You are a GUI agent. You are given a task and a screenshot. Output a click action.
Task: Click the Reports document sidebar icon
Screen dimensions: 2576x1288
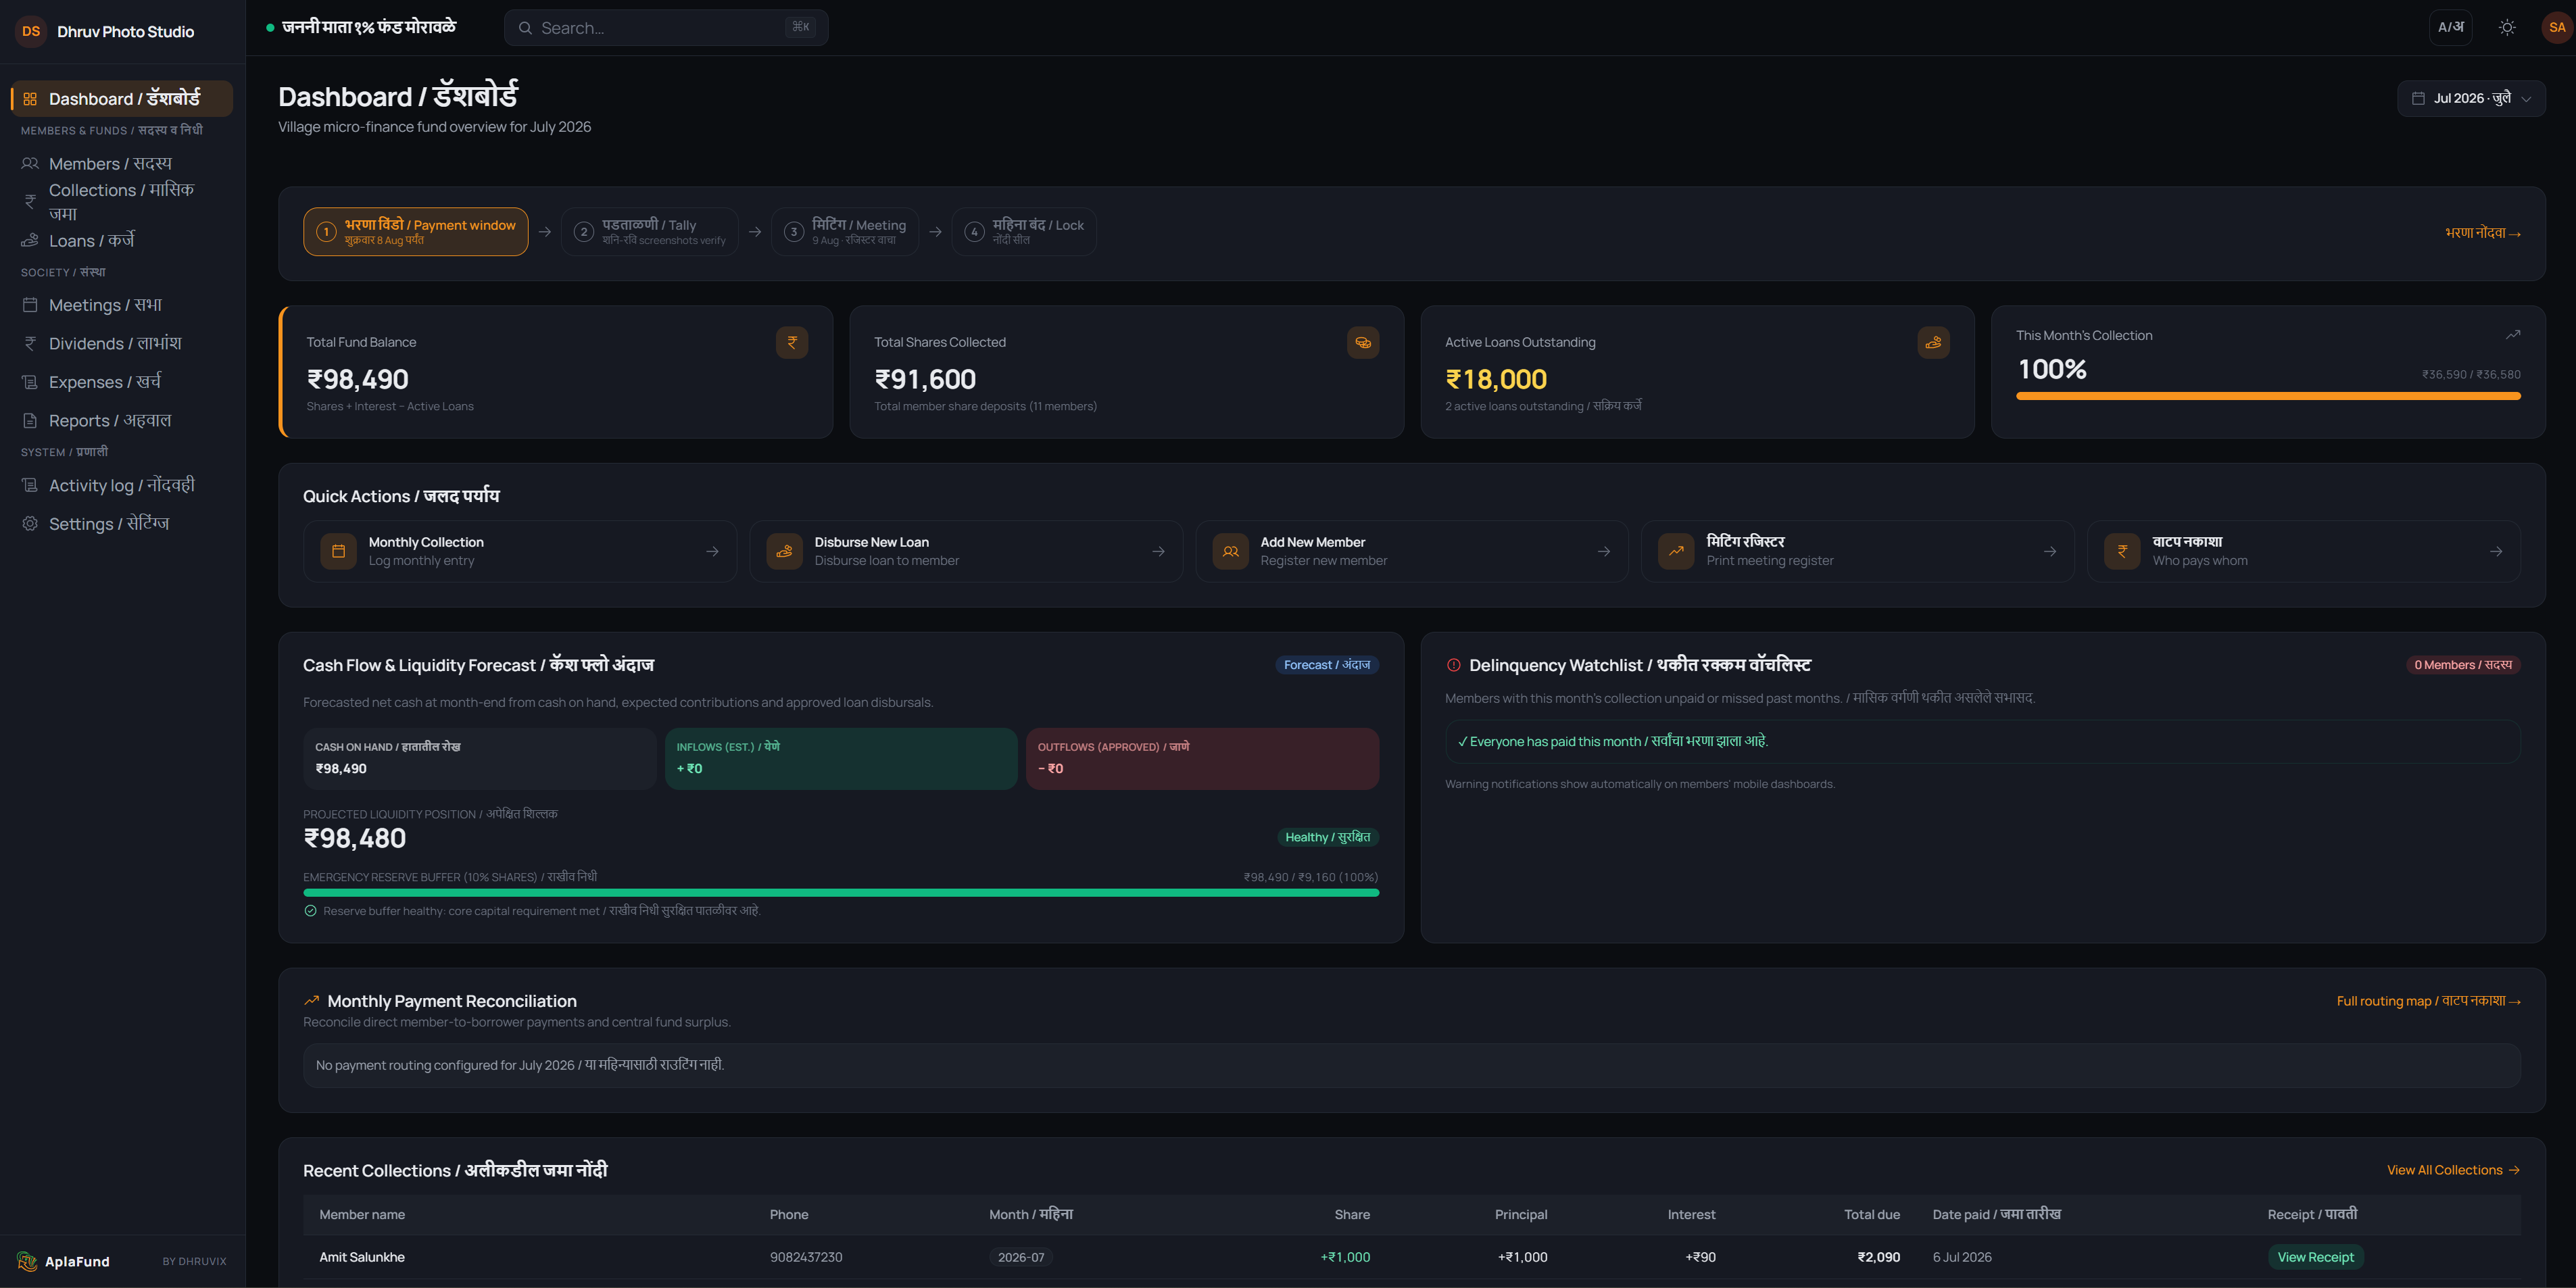(x=30, y=421)
